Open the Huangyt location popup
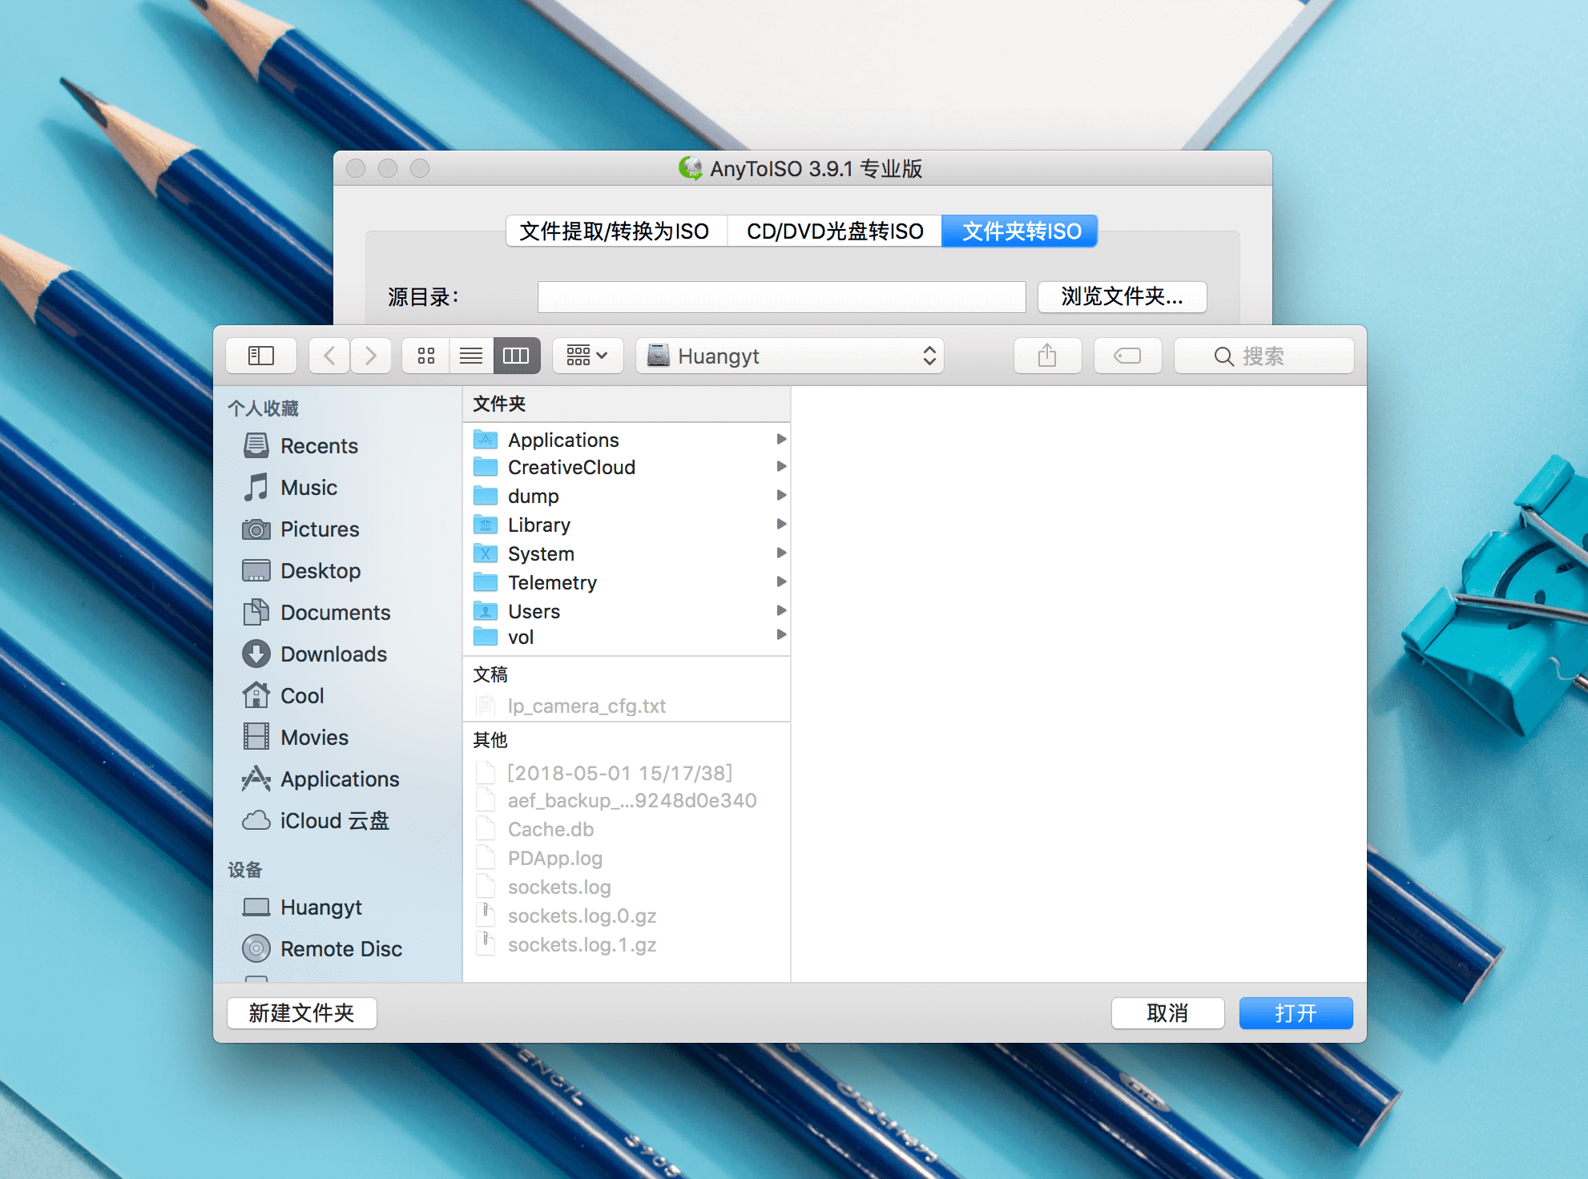Screen dimensions: 1588x1179 coord(790,356)
